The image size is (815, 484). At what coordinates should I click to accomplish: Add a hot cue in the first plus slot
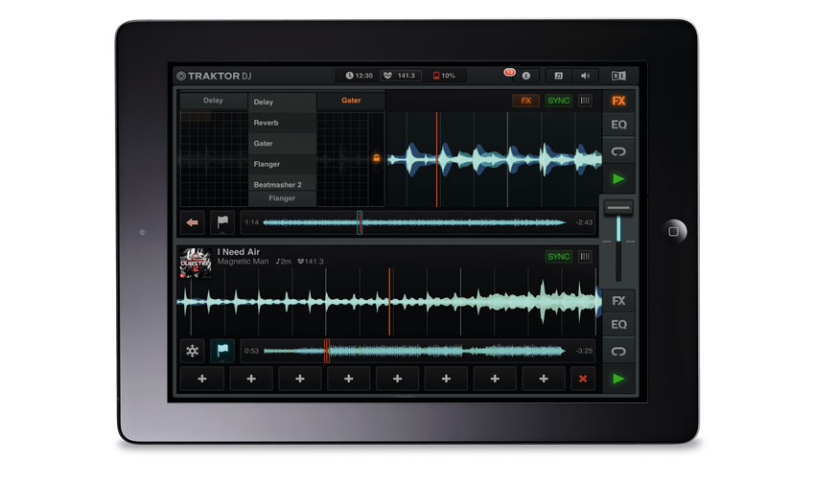pyautogui.click(x=202, y=379)
